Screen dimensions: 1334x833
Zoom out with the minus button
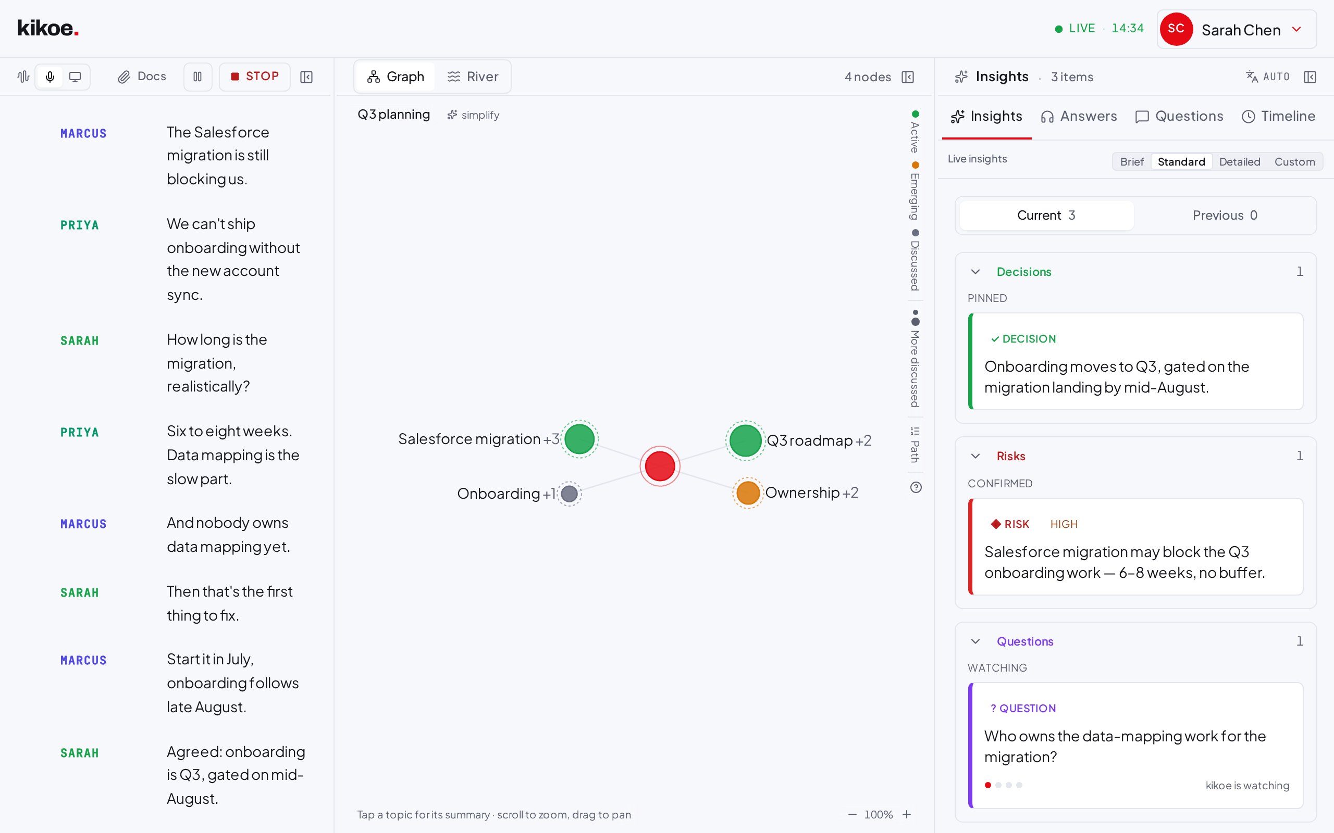click(x=852, y=814)
